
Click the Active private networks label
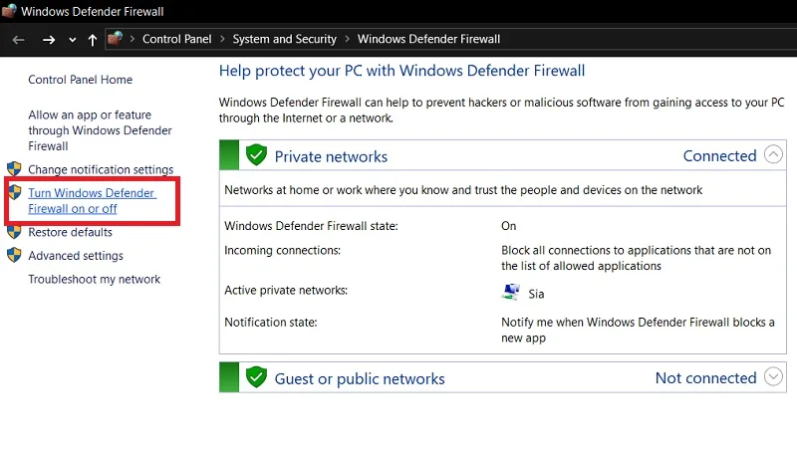[286, 291]
